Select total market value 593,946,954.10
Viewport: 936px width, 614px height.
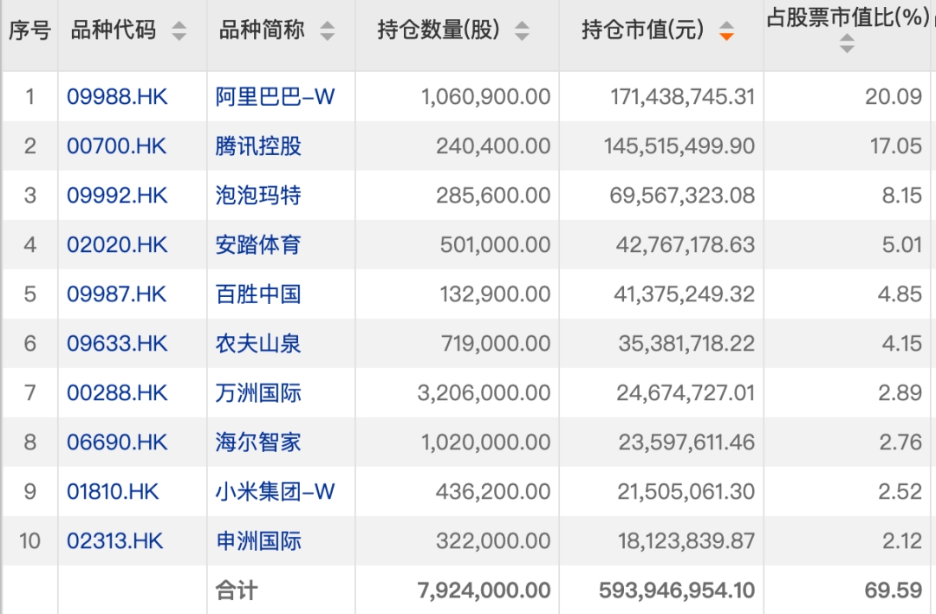click(x=677, y=591)
